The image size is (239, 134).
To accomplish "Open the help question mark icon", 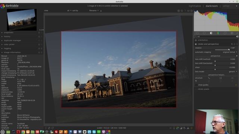I will pyautogui.click(x=185, y=11).
